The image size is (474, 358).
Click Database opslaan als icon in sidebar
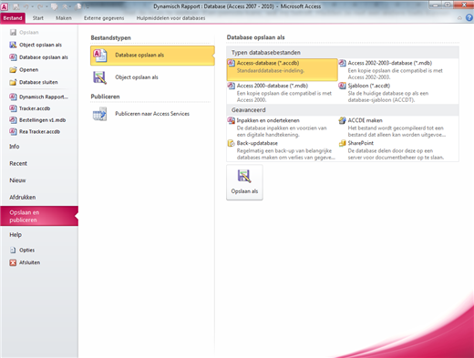13,57
